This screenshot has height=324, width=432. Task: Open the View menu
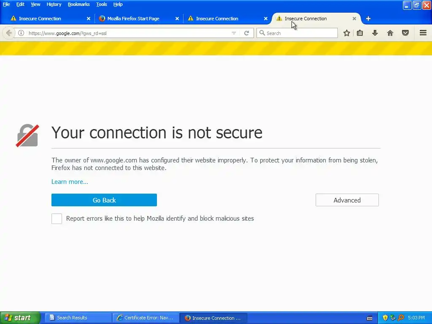coord(35,4)
